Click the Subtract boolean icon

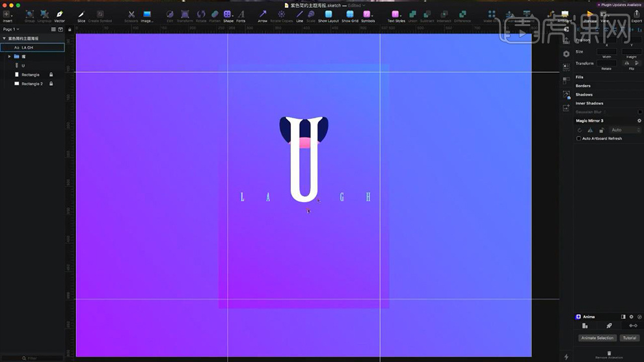click(427, 14)
